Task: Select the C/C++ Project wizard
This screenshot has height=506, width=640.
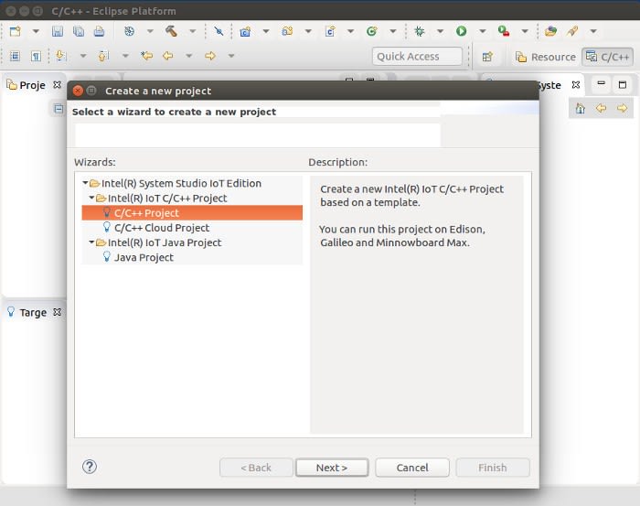Action: (x=192, y=213)
